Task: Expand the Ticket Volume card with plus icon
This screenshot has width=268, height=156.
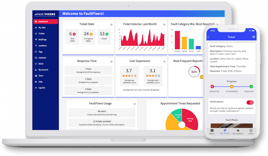Action: pyautogui.click(x=164, y=25)
